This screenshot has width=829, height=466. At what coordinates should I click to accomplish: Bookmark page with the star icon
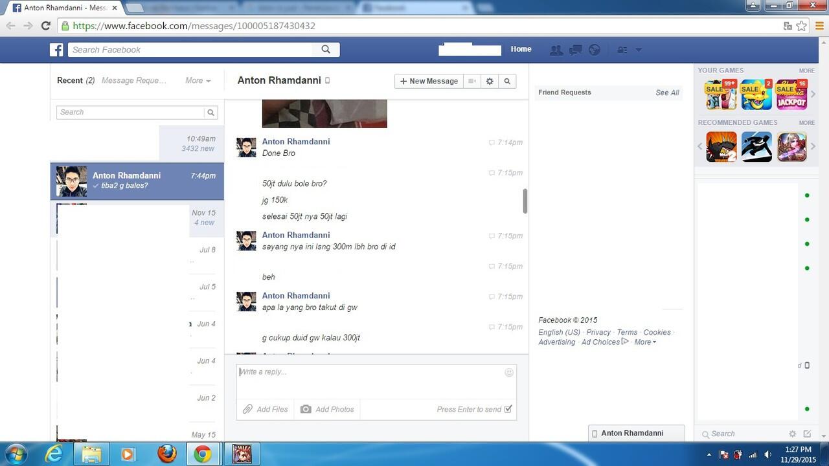[x=802, y=26]
